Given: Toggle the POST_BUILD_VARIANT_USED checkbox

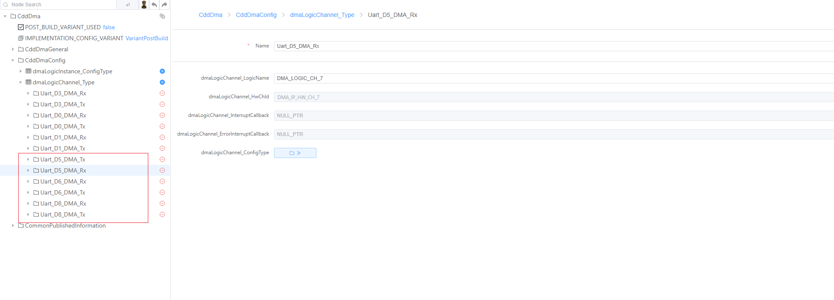Looking at the screenshot, I should (x=21, y=27).
